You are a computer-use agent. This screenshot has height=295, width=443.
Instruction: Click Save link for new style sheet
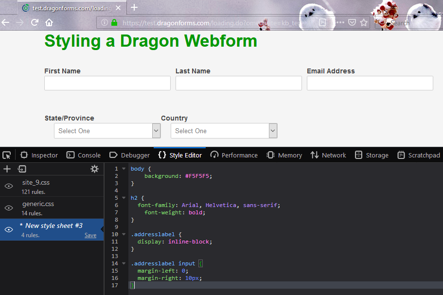[90, 235]
